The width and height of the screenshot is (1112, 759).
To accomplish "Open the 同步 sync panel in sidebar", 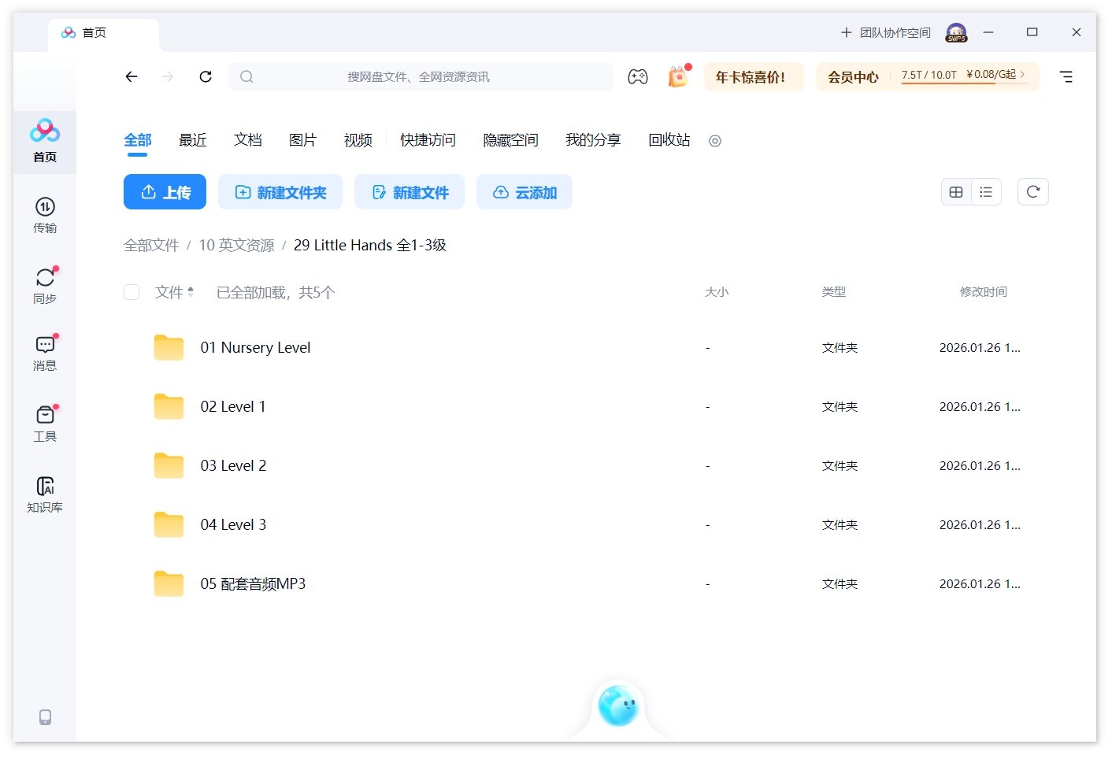I will (x=45, y=283).
